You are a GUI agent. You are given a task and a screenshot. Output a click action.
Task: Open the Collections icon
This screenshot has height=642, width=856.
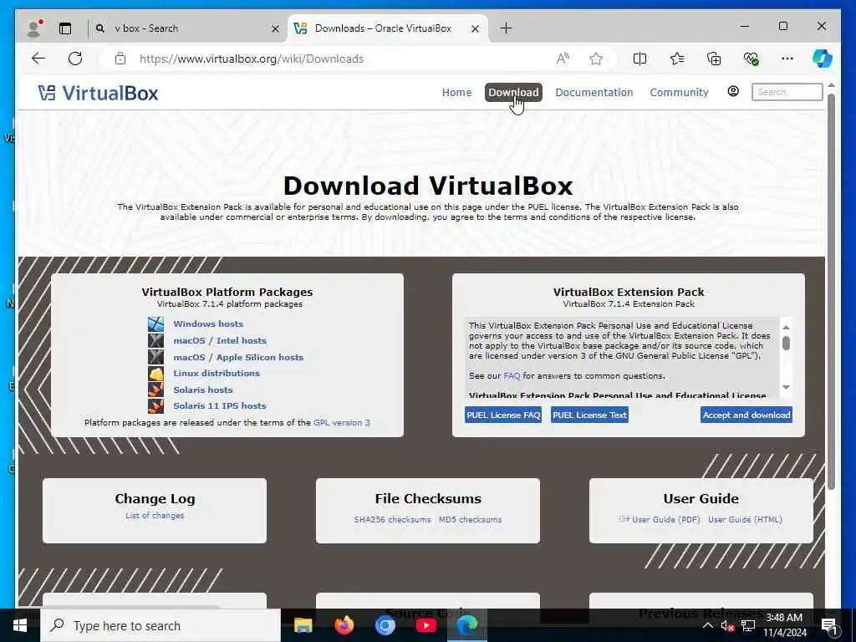(x=714, y=59)
